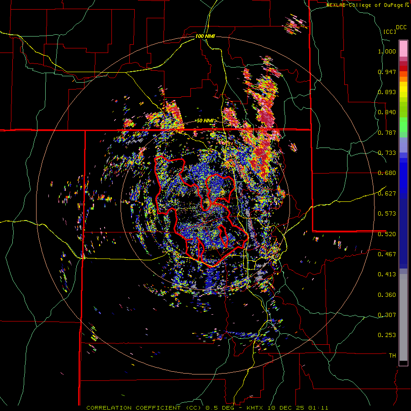Click the 50 NMI range ring label
This screenshot has height=411, width=411.
click(205, 121)
